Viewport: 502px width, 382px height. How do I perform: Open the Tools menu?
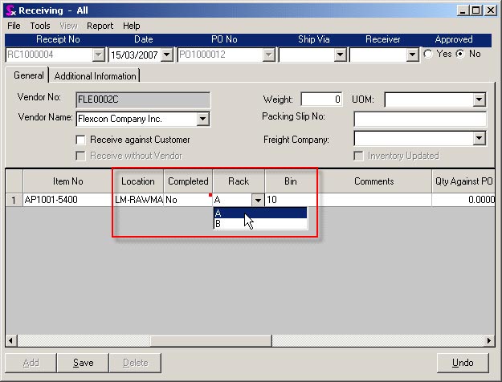[x=40, y=26]
